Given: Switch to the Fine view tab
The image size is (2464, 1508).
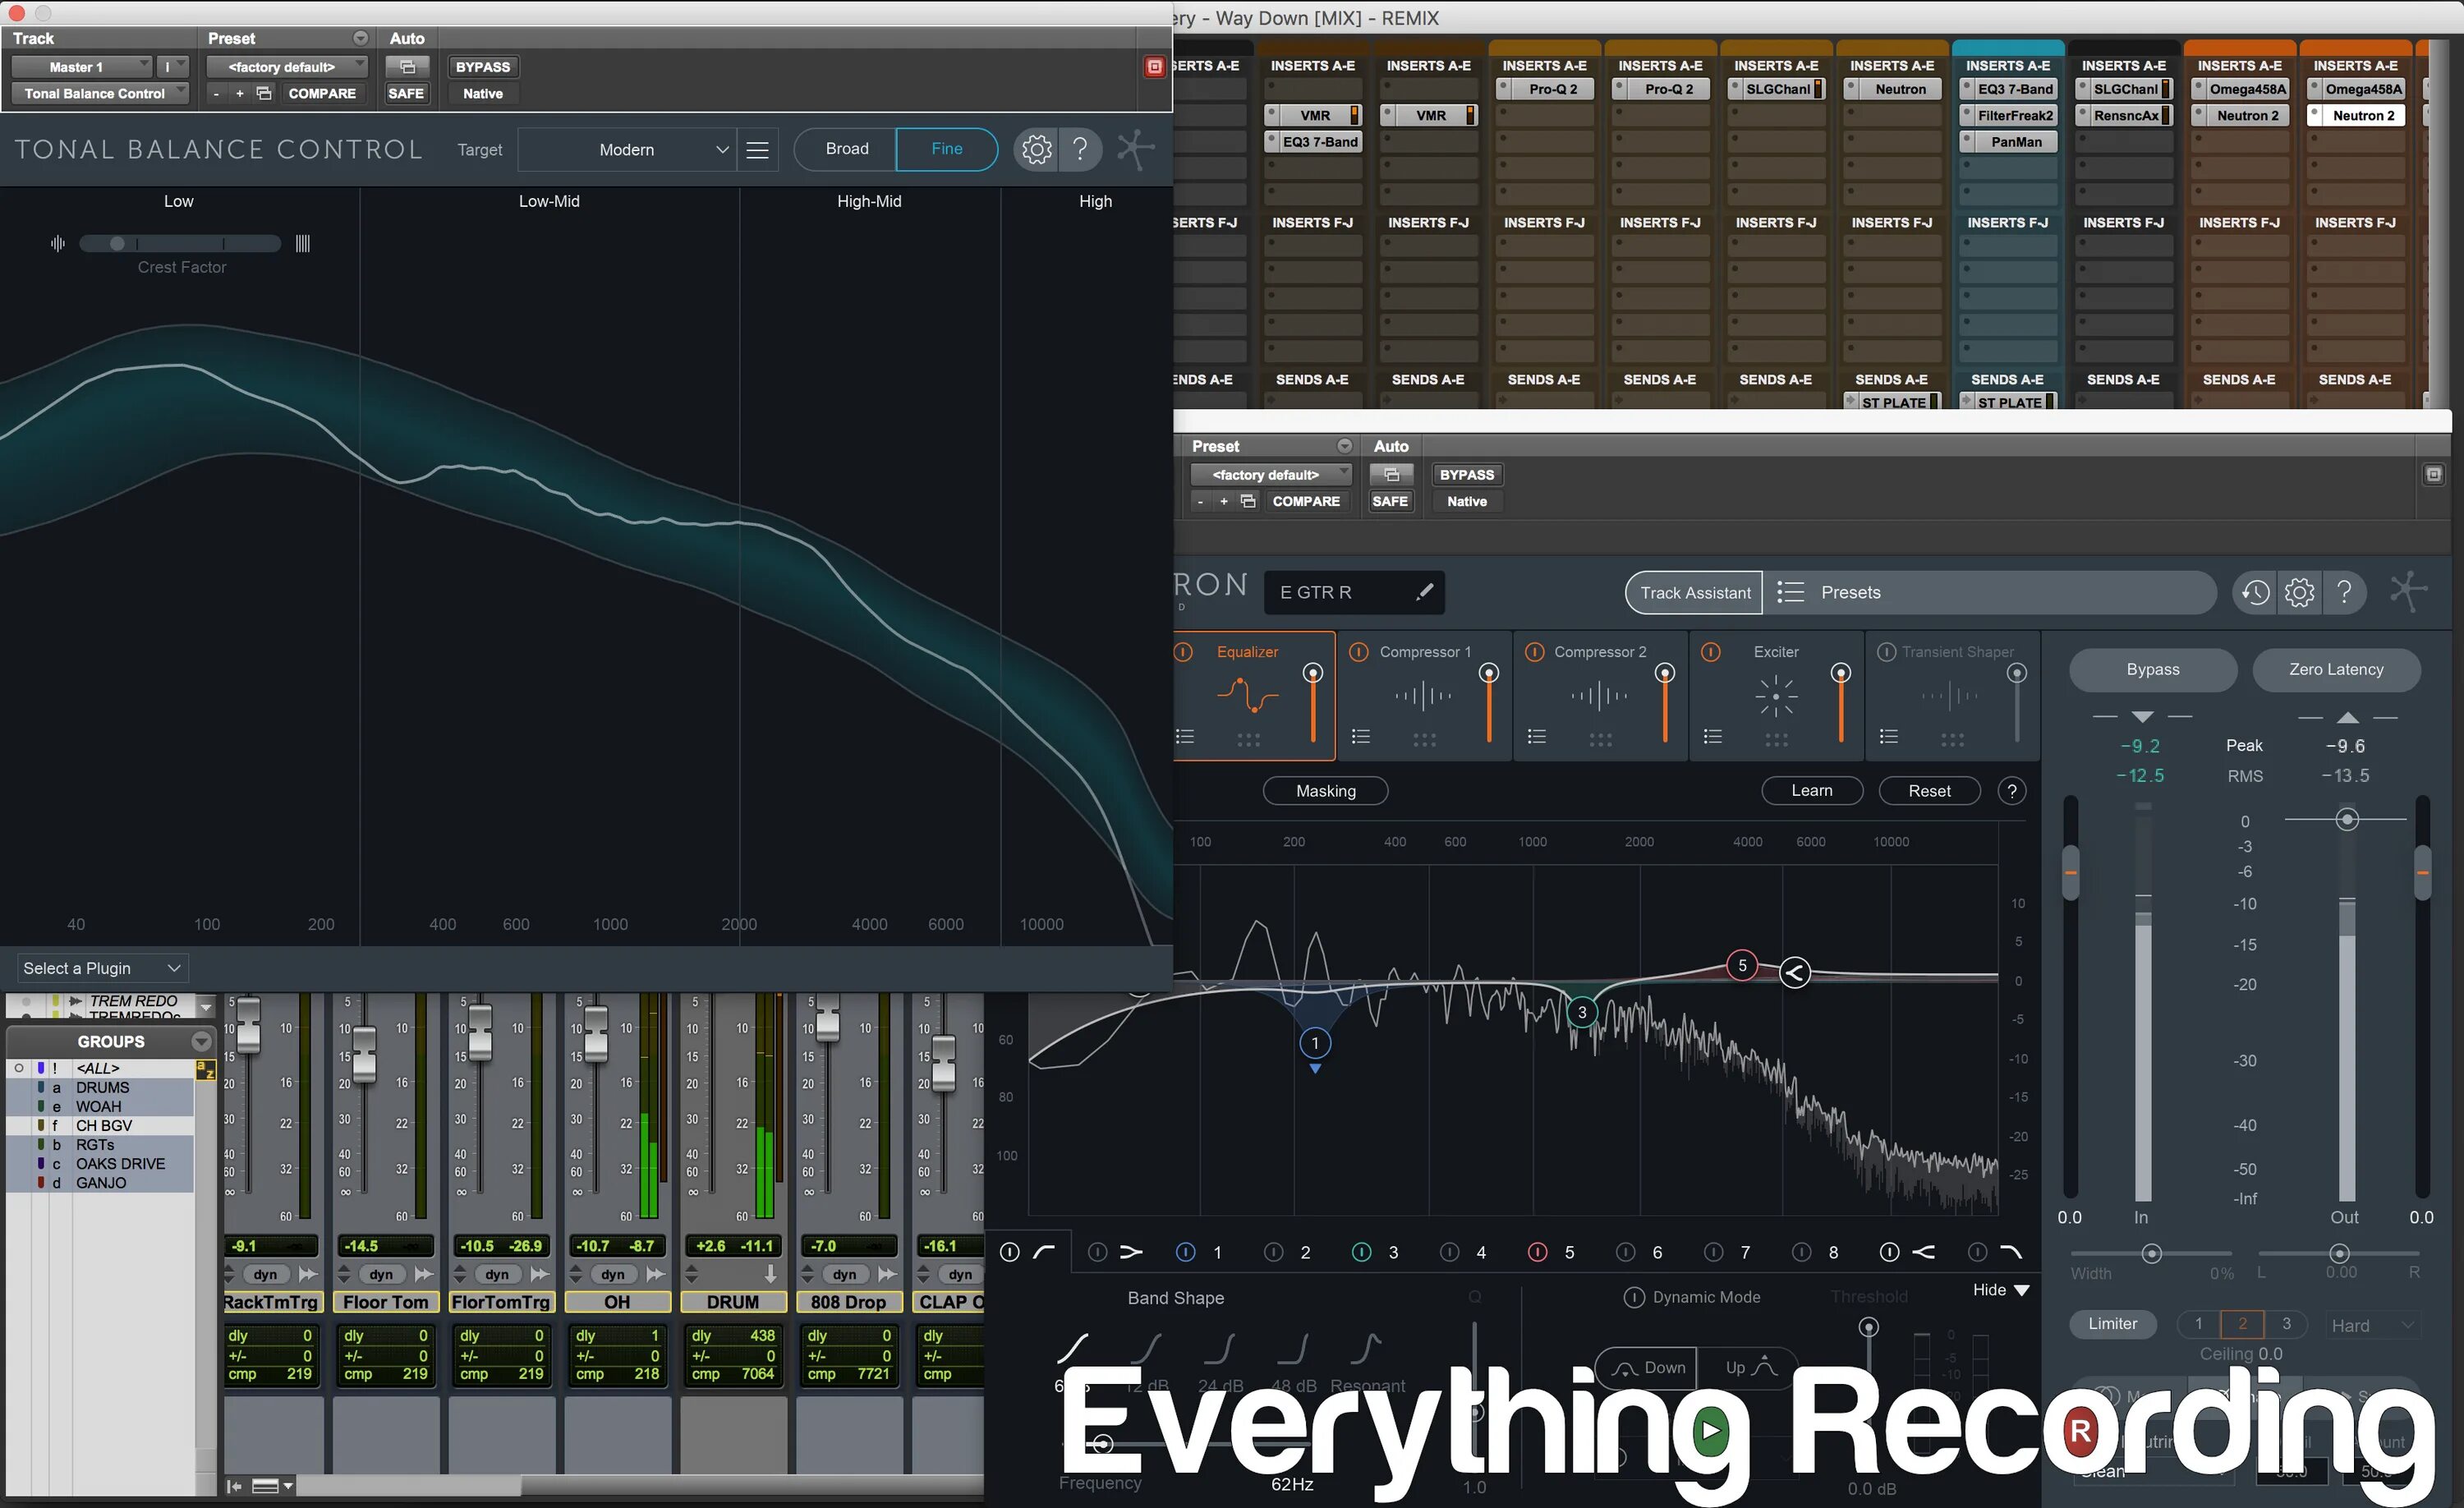Looking at the screenshot, I should tap(946, 149).
